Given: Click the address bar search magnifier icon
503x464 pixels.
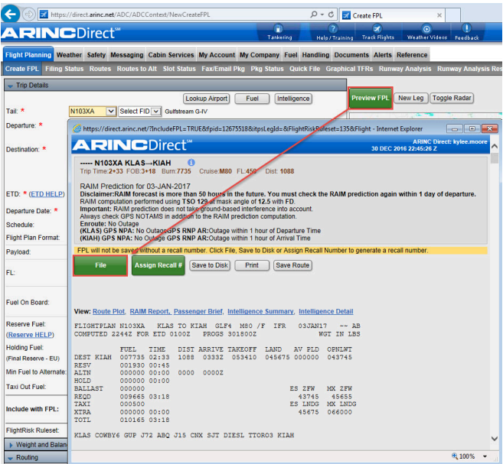Looking at the screenshot, I should point(313,15).
